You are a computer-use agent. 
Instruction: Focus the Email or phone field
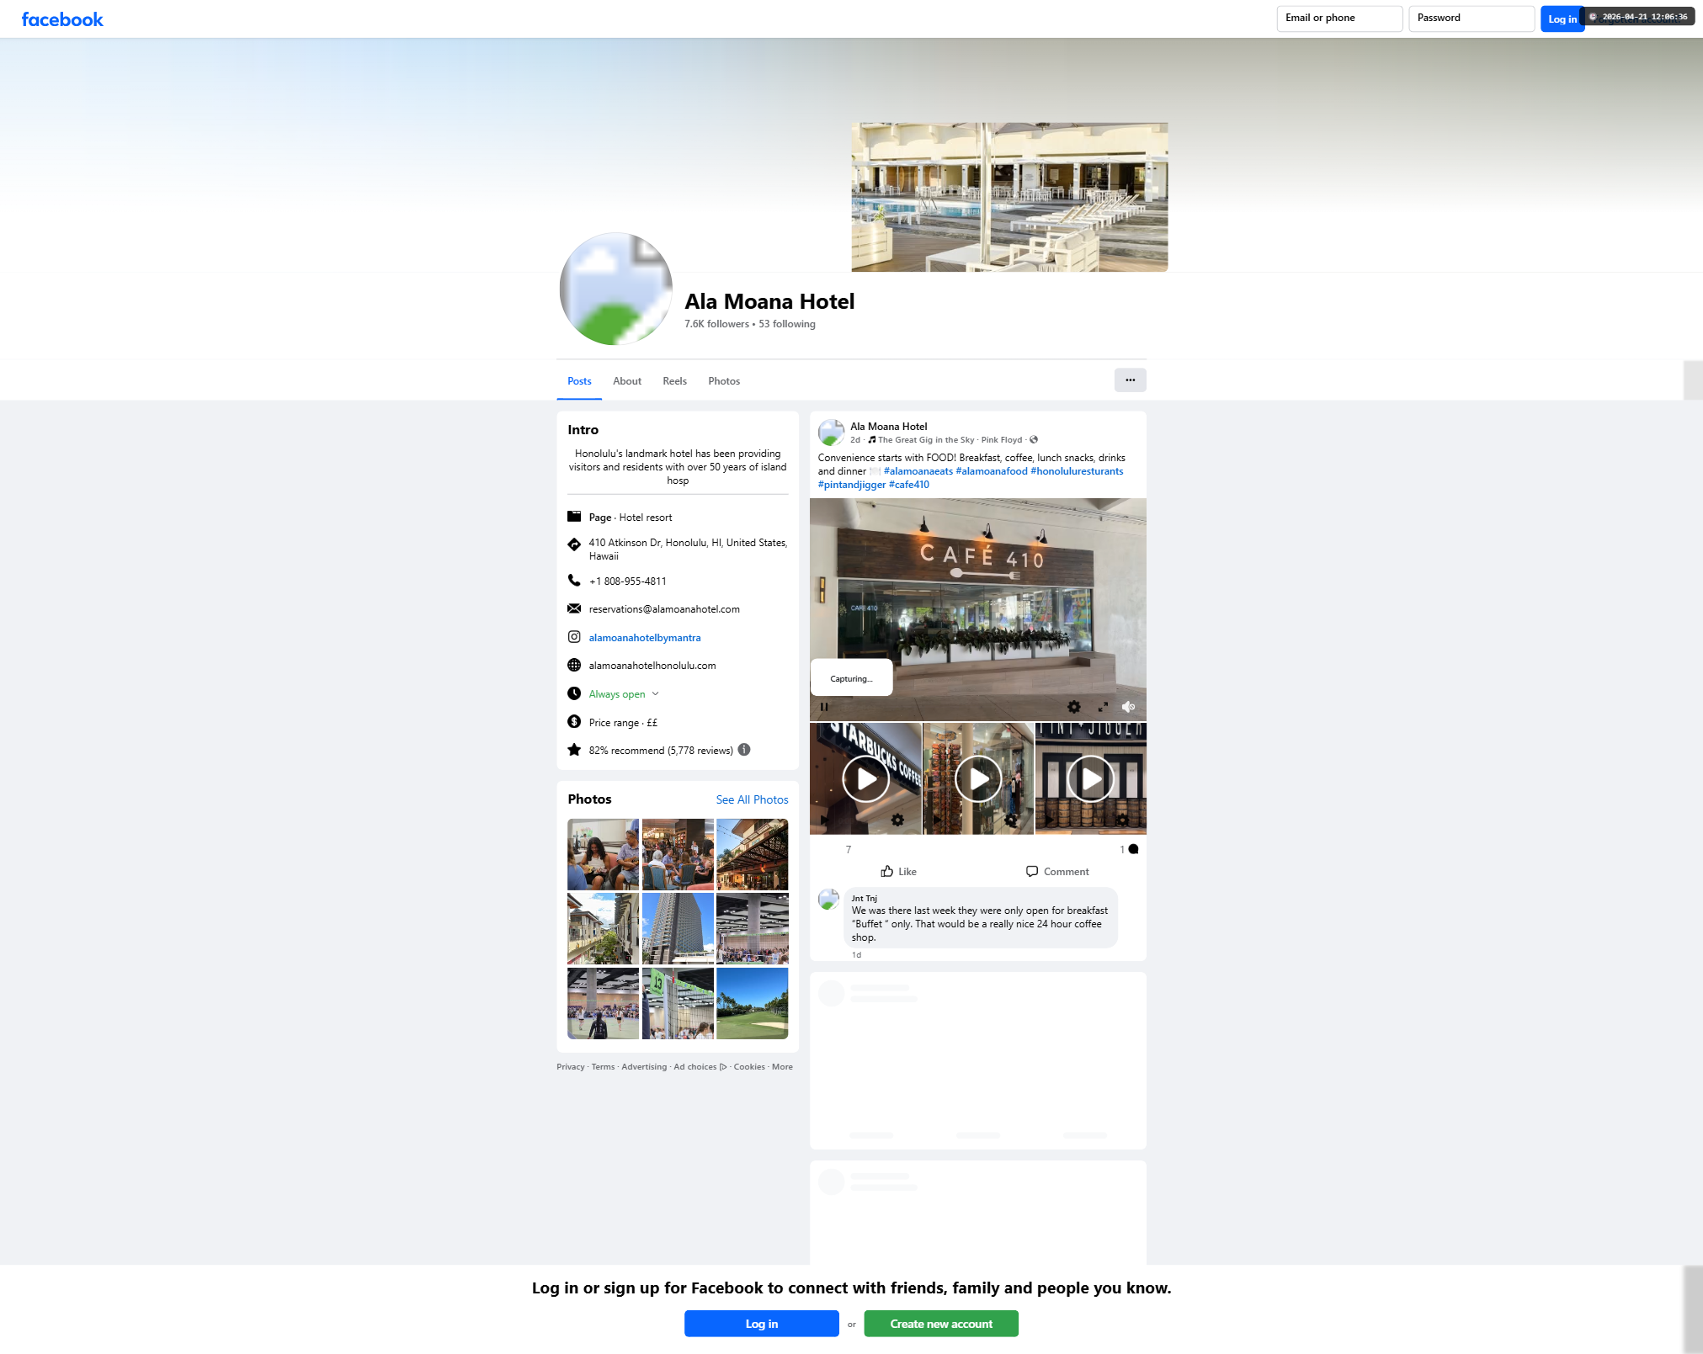pyautogui.click(x=1339, y=19)
